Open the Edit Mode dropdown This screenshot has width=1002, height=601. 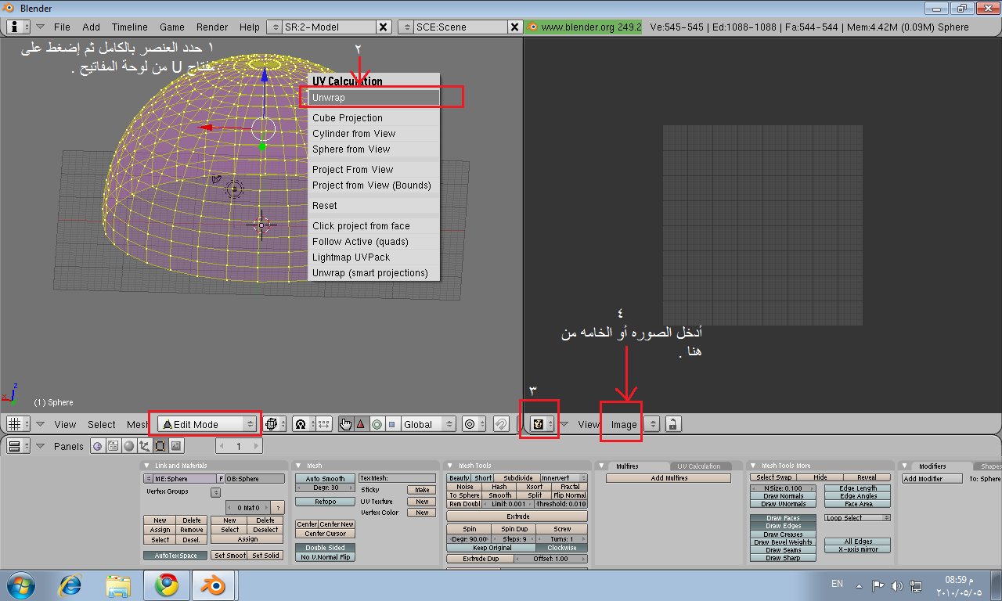[208, 424]
